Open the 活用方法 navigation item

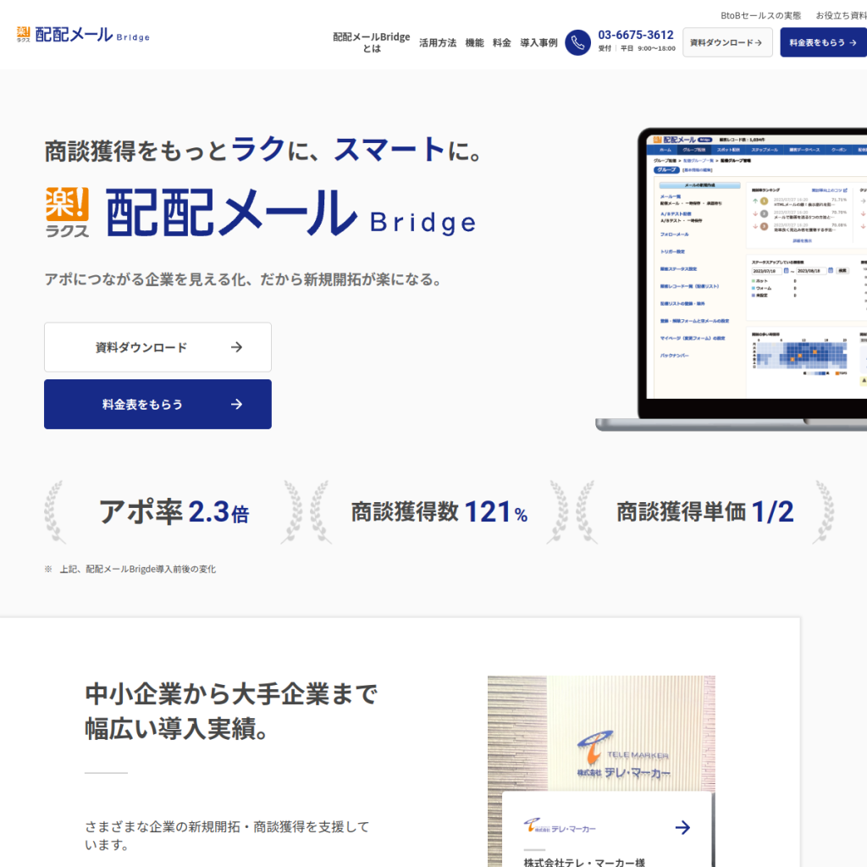tap(438, 42)
